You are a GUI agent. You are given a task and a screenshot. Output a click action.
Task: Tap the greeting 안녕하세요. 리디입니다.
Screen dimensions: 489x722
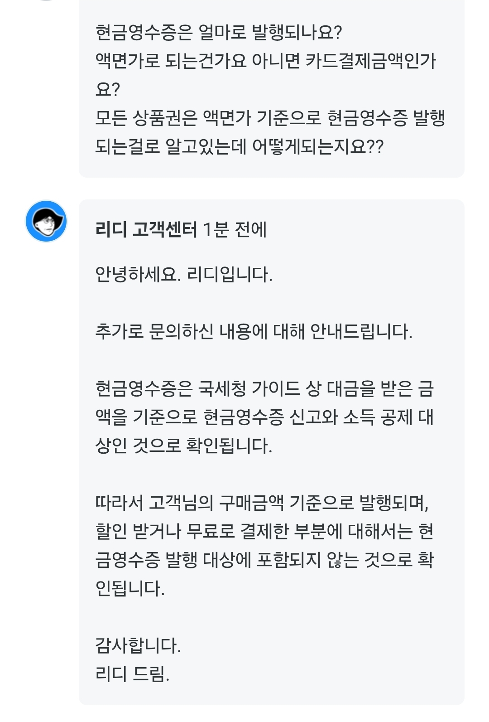click(184, 275)
